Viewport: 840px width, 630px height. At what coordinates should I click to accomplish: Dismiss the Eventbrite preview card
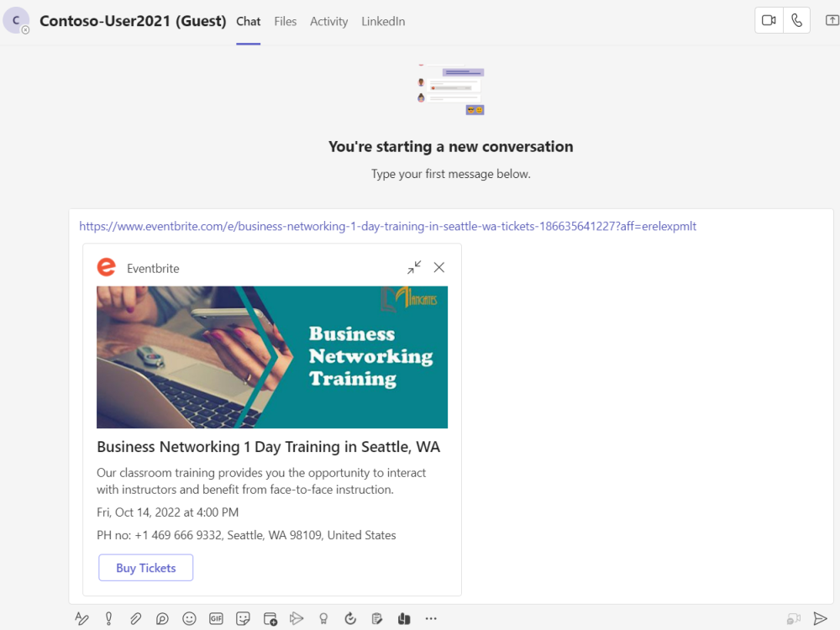point(438,267)
